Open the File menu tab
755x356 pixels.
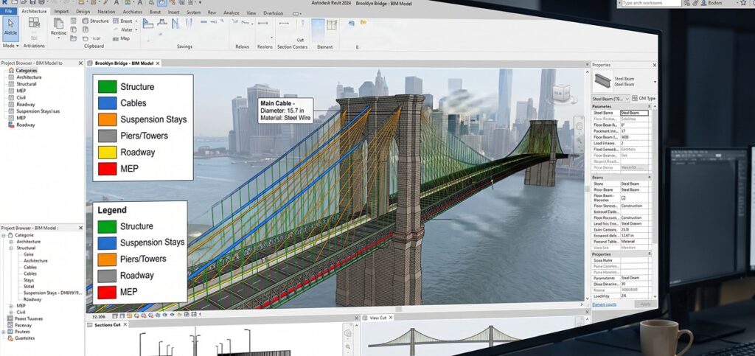coord(9,11)
